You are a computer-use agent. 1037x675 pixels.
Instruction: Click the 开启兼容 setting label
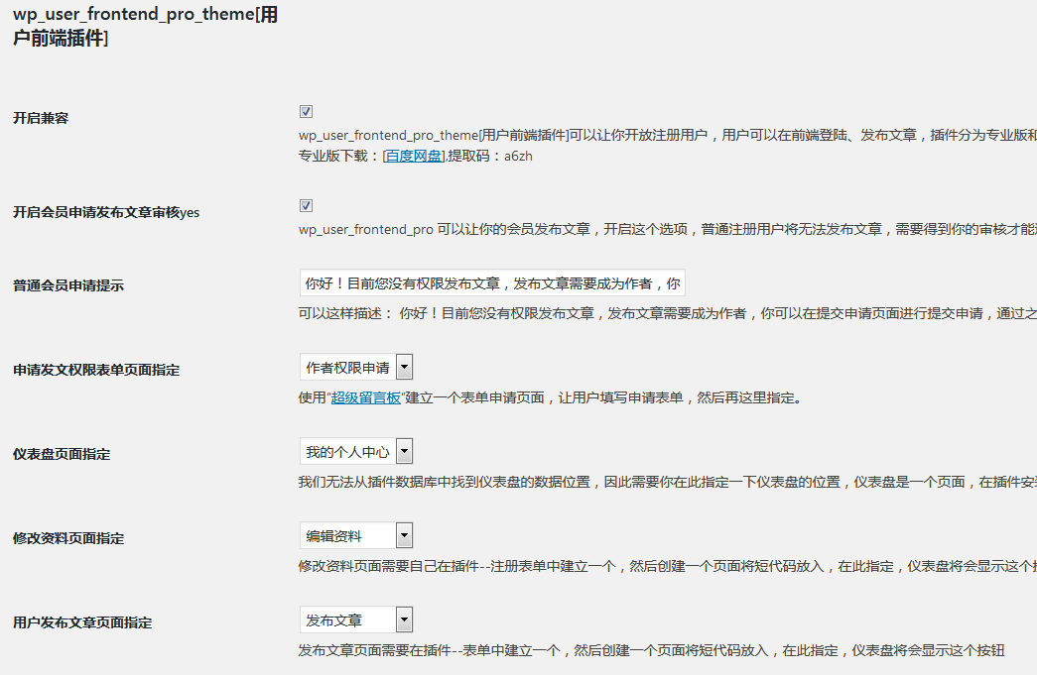pos(43,117)
